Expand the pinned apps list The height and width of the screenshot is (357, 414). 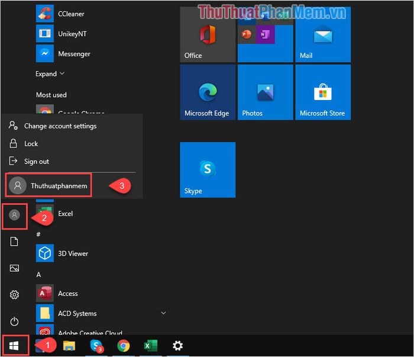(50, 74)
